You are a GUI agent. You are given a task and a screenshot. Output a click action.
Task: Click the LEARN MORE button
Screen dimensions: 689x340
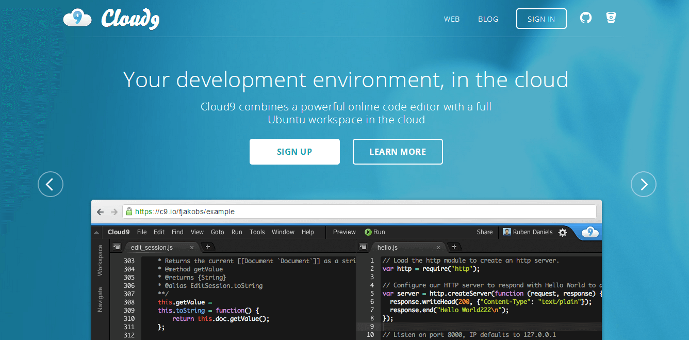tap(398, 152)
